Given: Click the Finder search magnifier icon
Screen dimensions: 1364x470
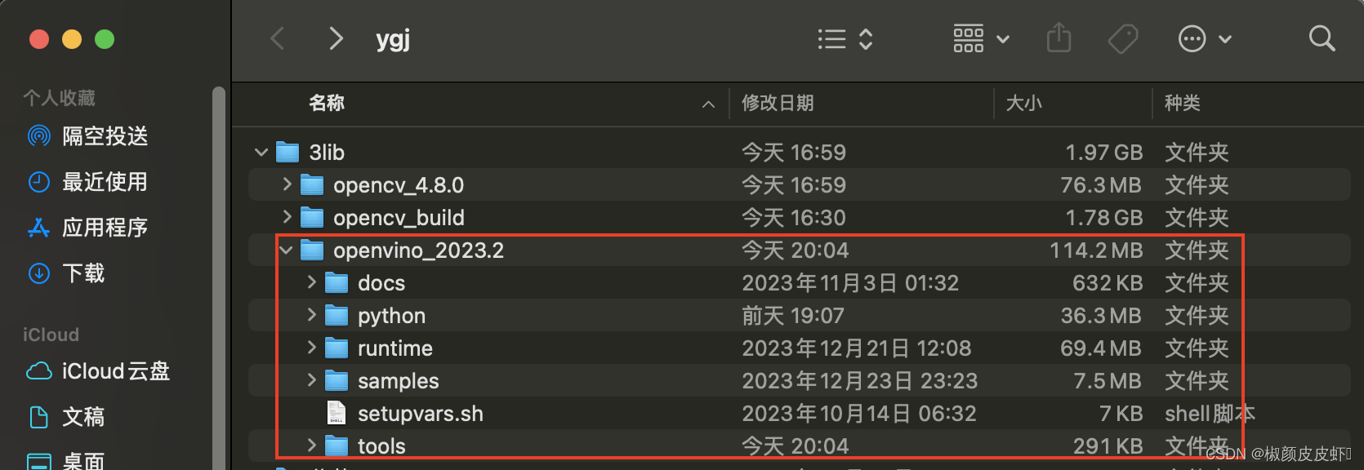Looking at the screenshot, I should click(1322, 38).
